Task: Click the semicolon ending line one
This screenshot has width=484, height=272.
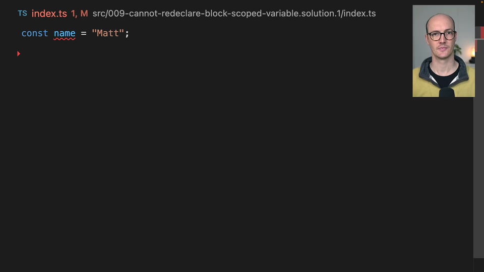Action: click(x=127, y=33)
